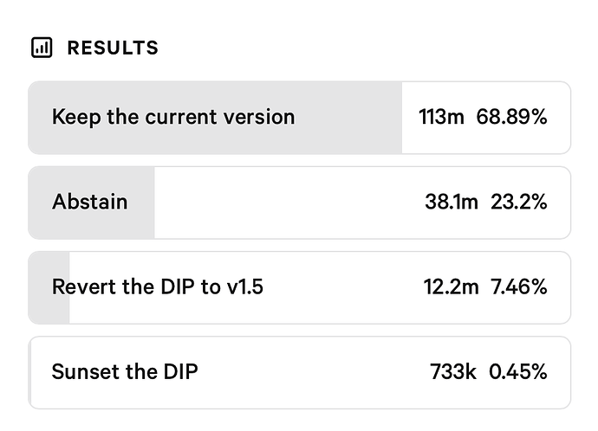Click the 113m vote count
This screenshot has height=431, width=598.
pyautogui.click(x=441, y=117)
